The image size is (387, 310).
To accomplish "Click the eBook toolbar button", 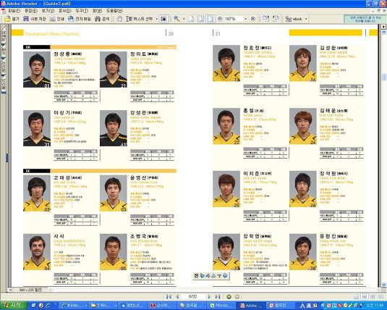I will pyautogui.click(x=294, y=19).
